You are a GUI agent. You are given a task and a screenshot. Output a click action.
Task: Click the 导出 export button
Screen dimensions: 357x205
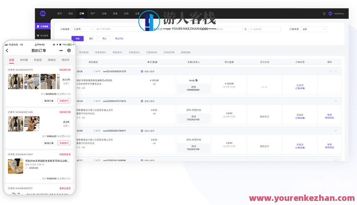[104, 39]
